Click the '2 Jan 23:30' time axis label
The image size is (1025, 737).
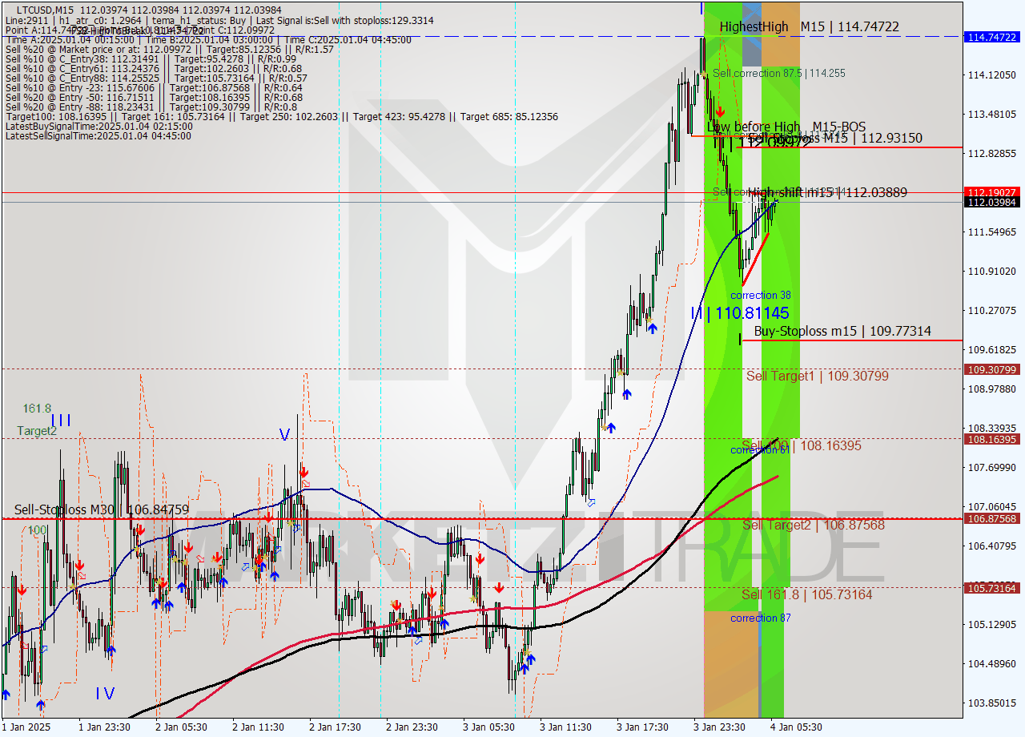(412, 727)
